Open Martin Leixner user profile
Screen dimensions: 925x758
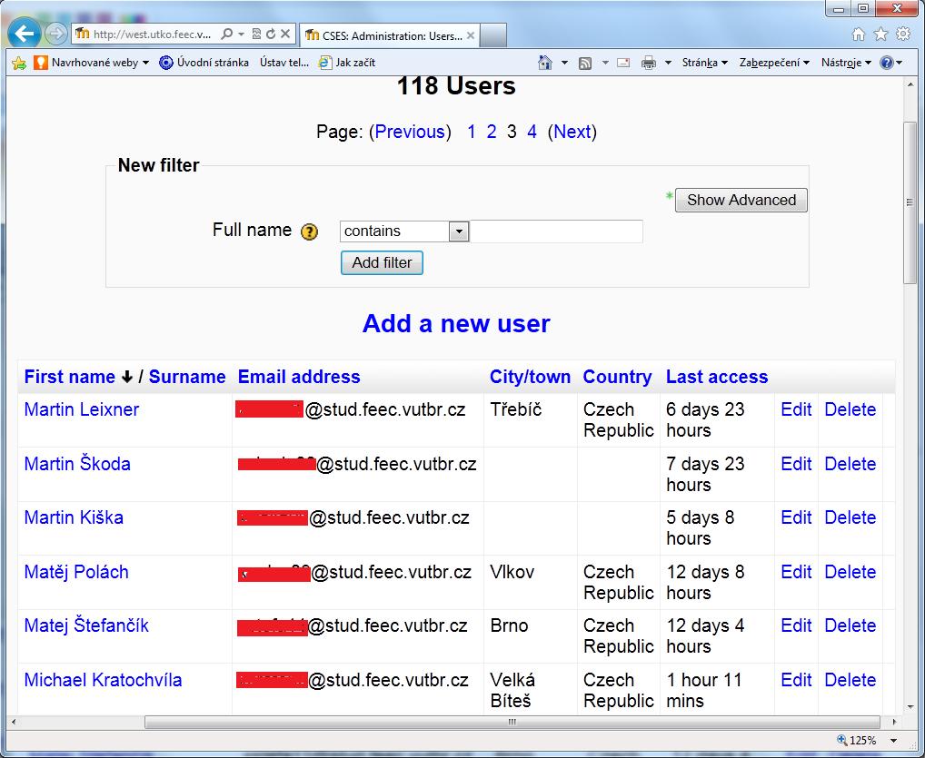coord(82,409)
